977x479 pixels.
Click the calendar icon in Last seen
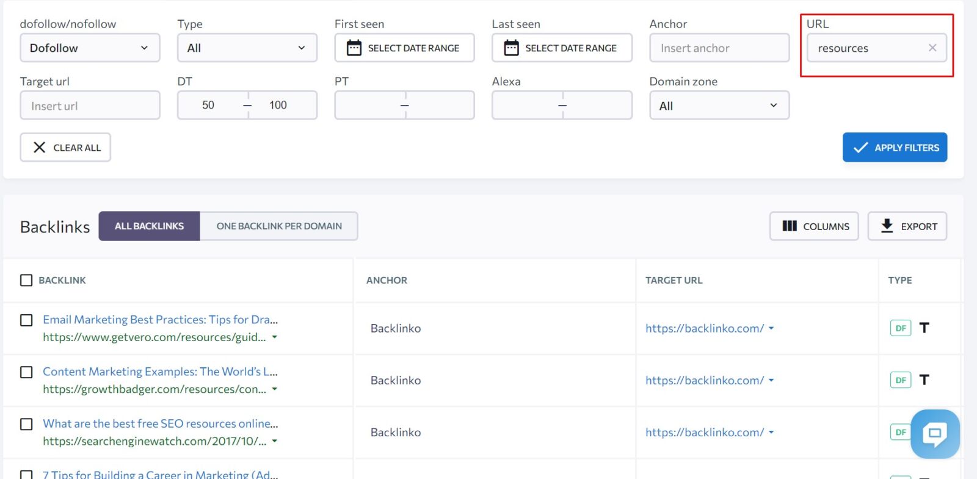[512, 48]
